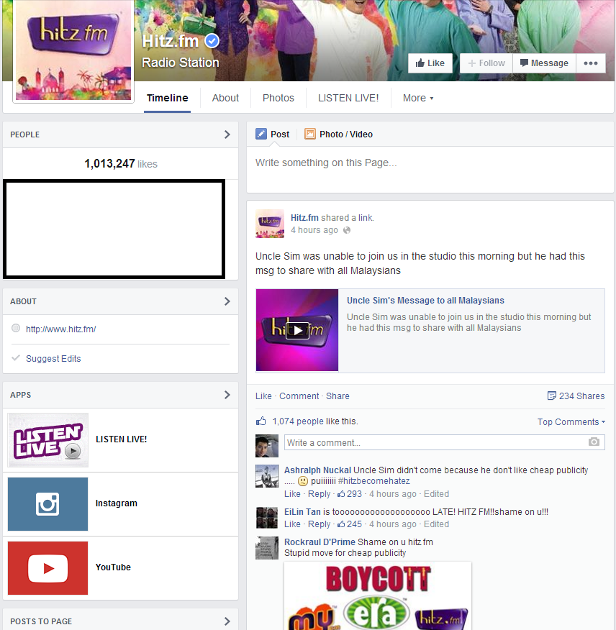Click the Hitz.fm verified badge icon
This screenshot has width=616, height=630.
point(212,41)
